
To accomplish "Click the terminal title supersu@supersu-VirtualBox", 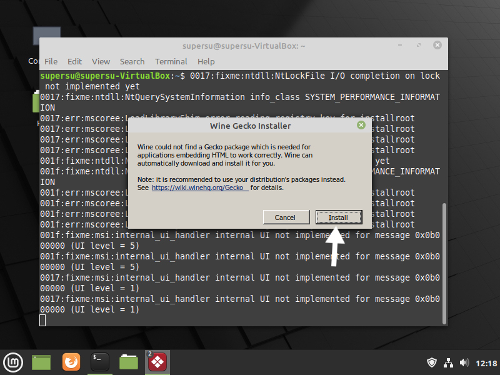I will (x=244, y=46).
